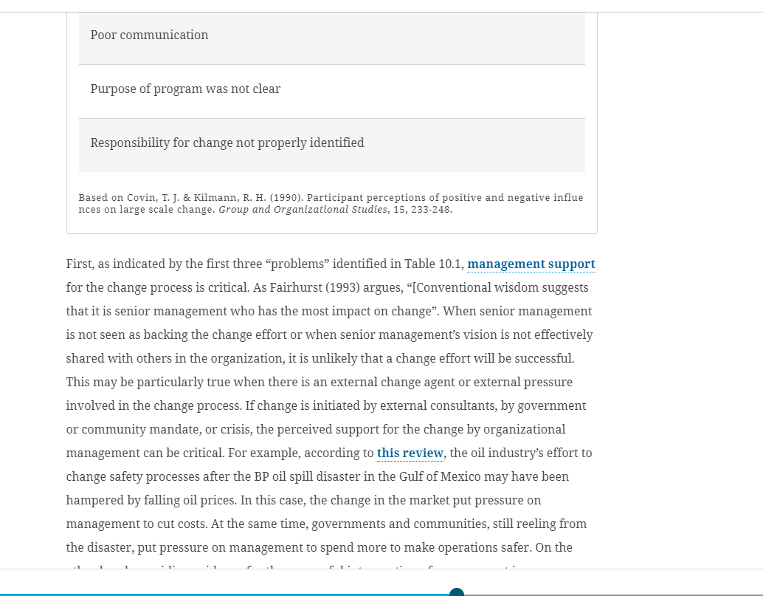Follow the 'this review' hyperlink

tap(410, 453)
